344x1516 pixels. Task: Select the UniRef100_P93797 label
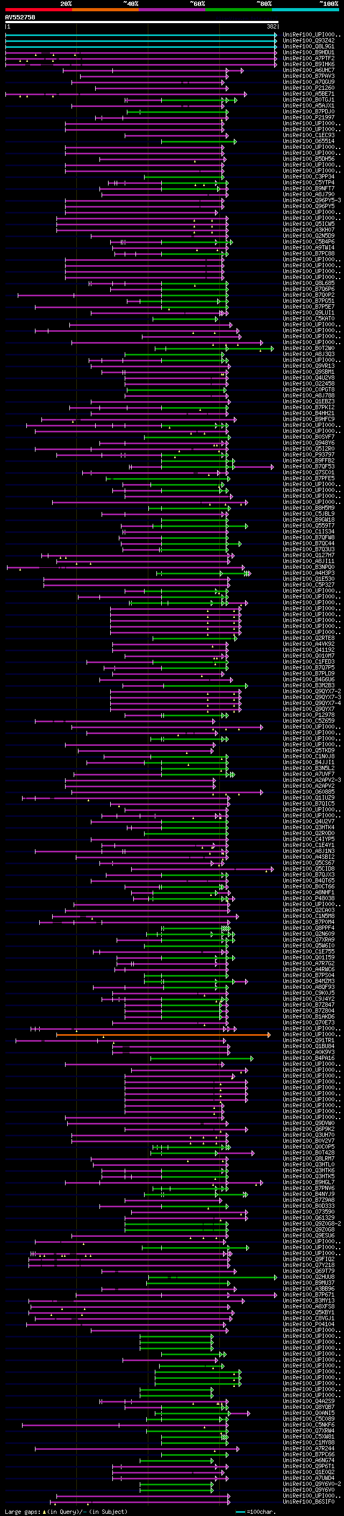point(309,454)
